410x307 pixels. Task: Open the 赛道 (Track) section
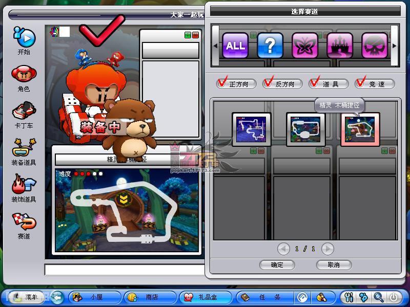24,226
